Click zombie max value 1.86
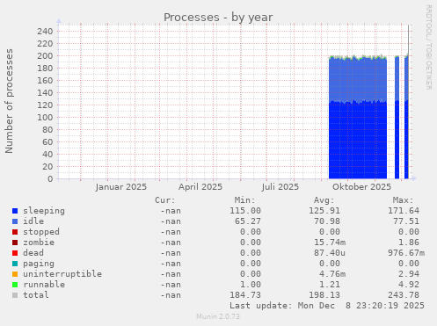Image resolution: width=437 pixels, height=326 pixels. (409, 243)
